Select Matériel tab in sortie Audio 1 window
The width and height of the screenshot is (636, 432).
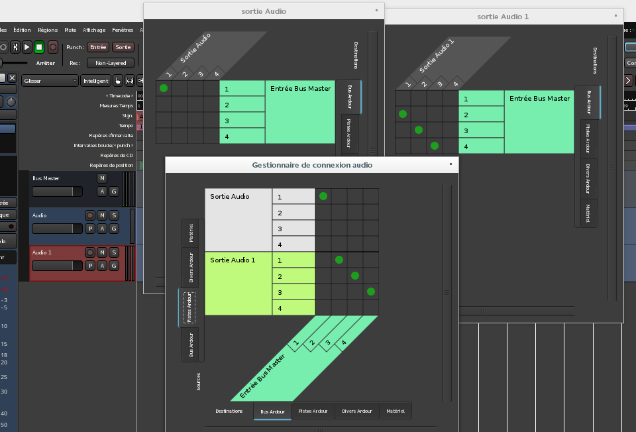588,213
